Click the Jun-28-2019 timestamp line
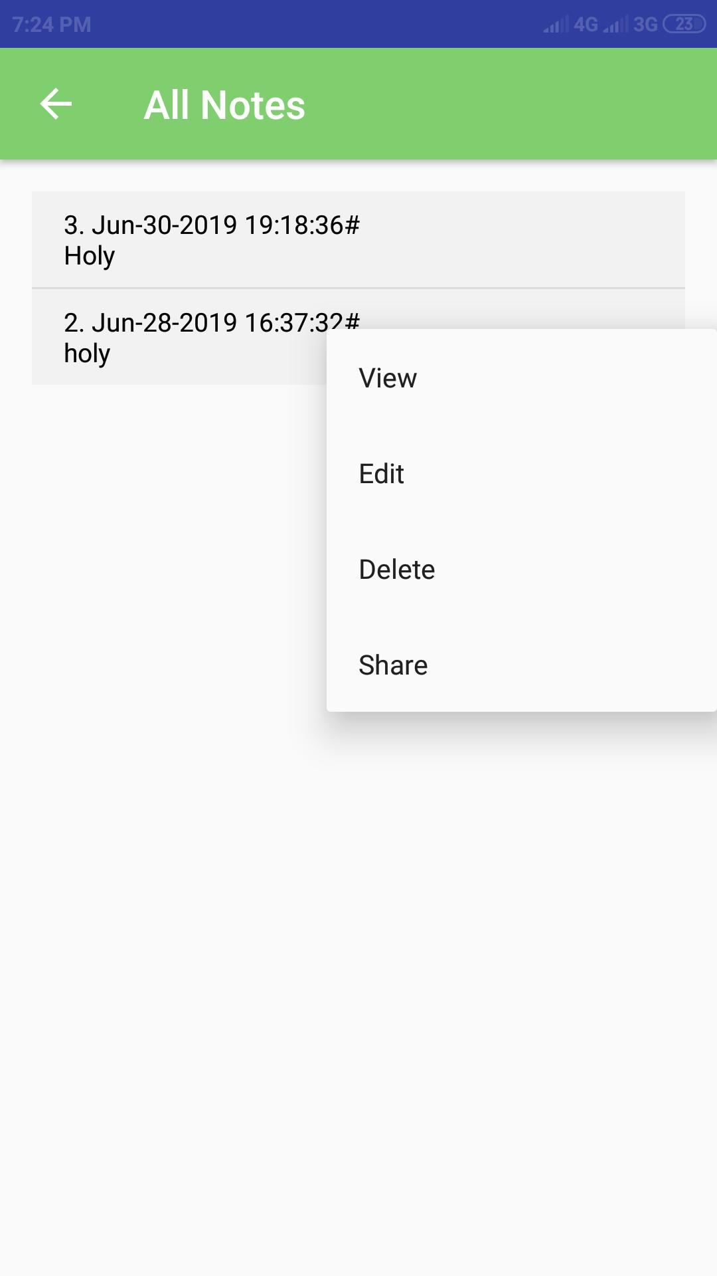 [211, 322]
